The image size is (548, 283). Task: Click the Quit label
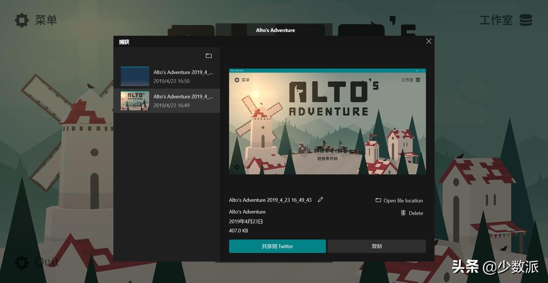pyautogui.click(x=47, y=262)
